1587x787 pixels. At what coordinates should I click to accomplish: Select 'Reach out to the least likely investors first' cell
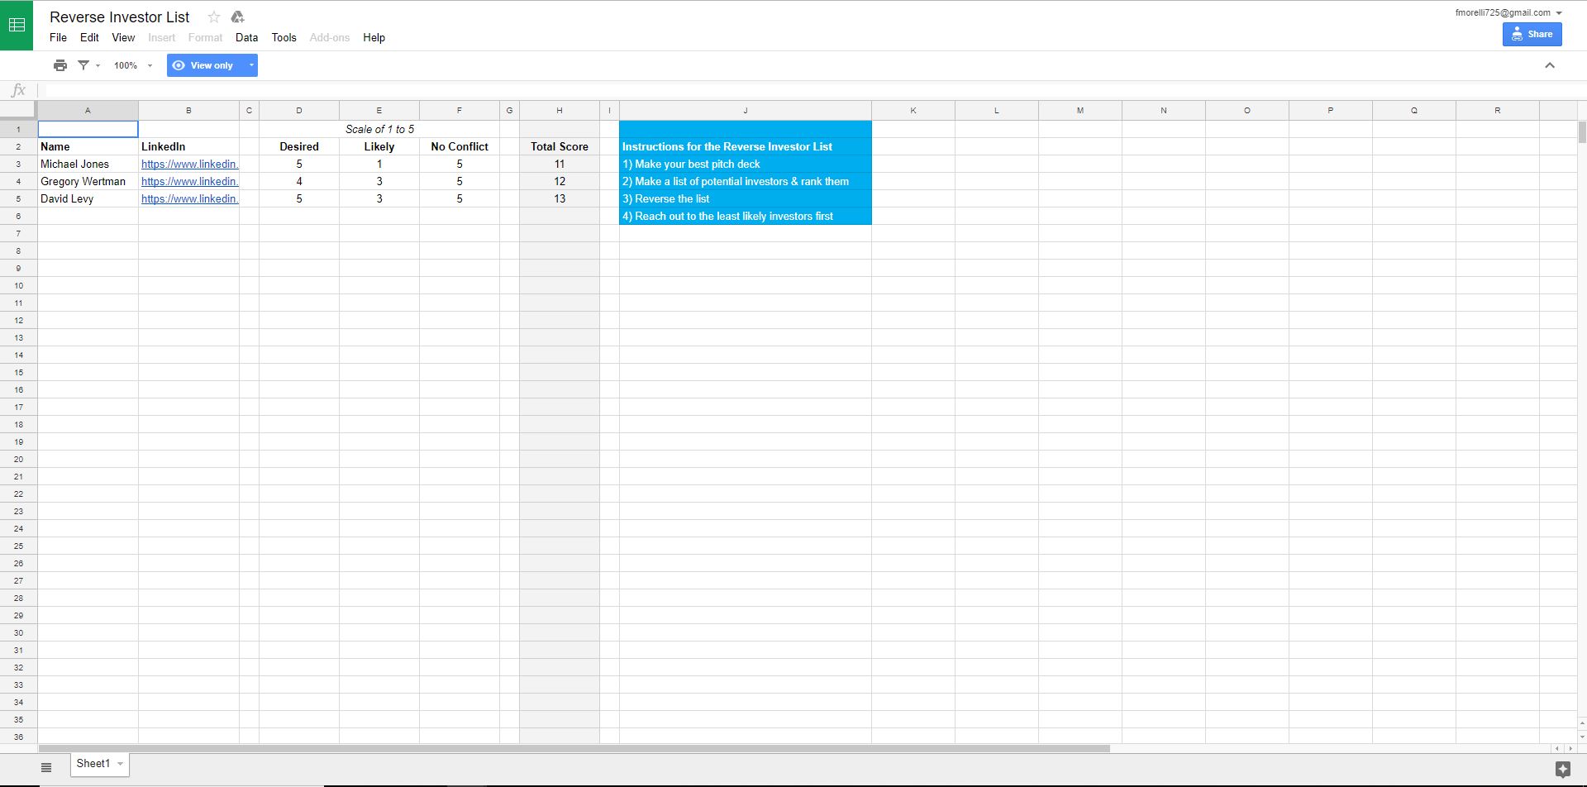click(x=746, y=216)
